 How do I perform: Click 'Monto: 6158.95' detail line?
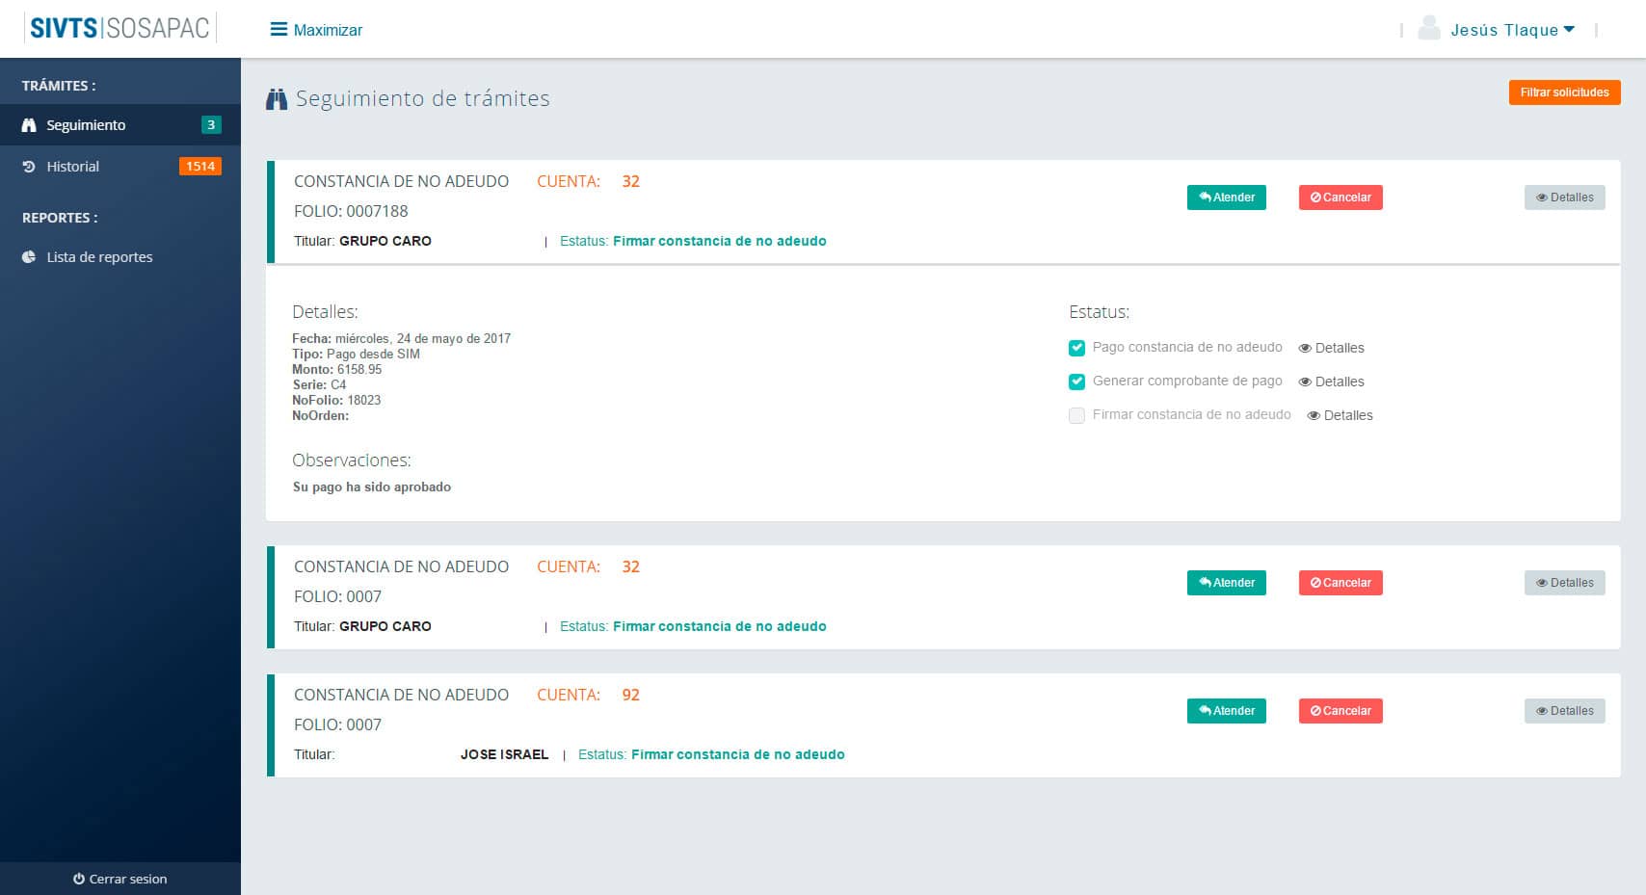coord(337,369)
